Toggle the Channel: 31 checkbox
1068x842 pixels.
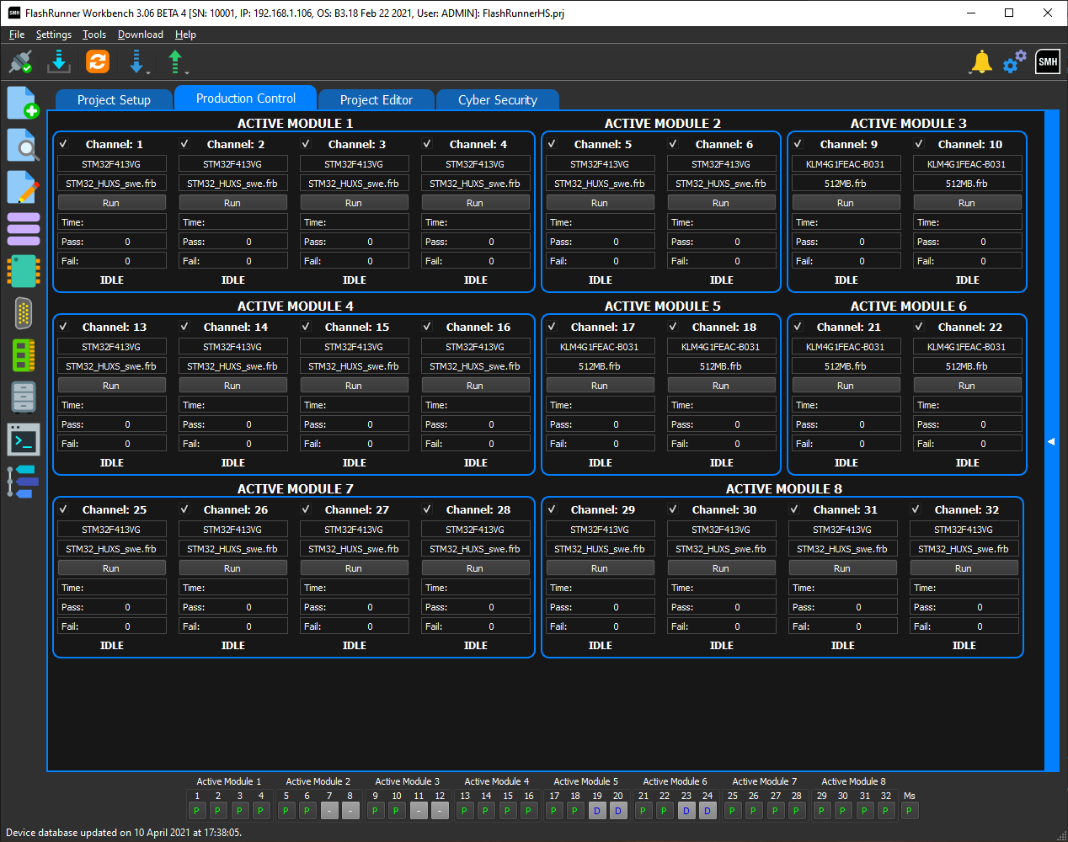(794, 509)
